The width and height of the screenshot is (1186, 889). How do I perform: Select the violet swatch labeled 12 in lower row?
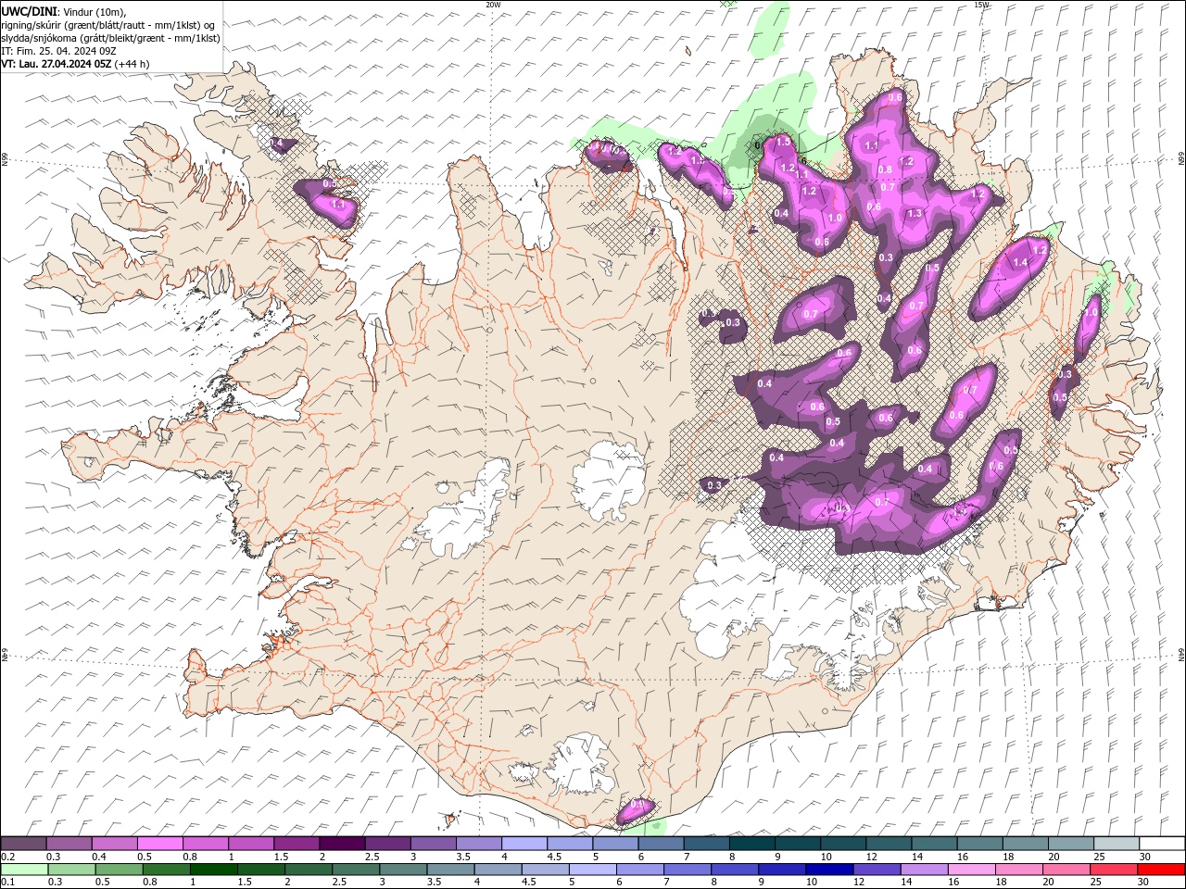876,870
